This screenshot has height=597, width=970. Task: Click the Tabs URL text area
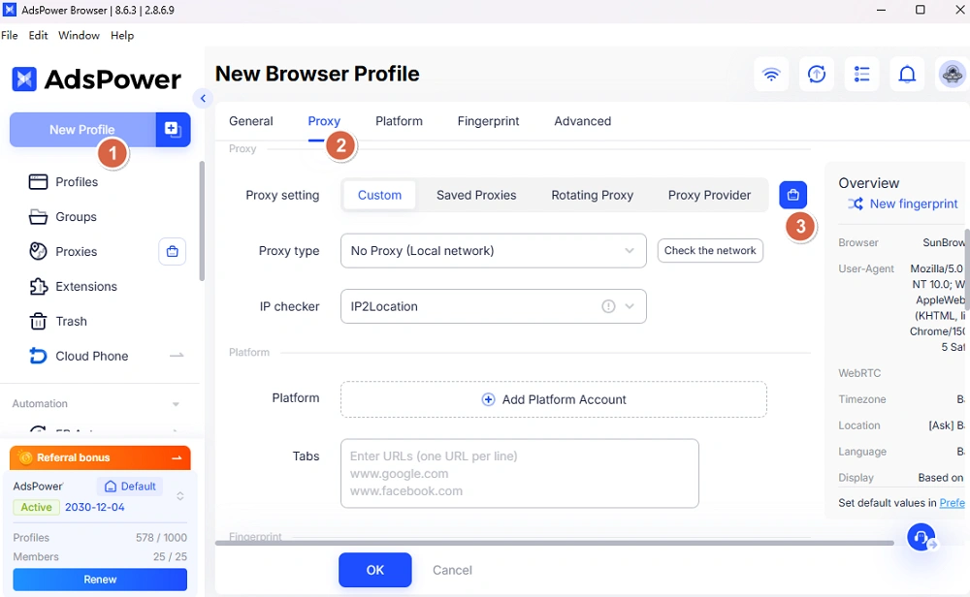click(x=520, y=473)
